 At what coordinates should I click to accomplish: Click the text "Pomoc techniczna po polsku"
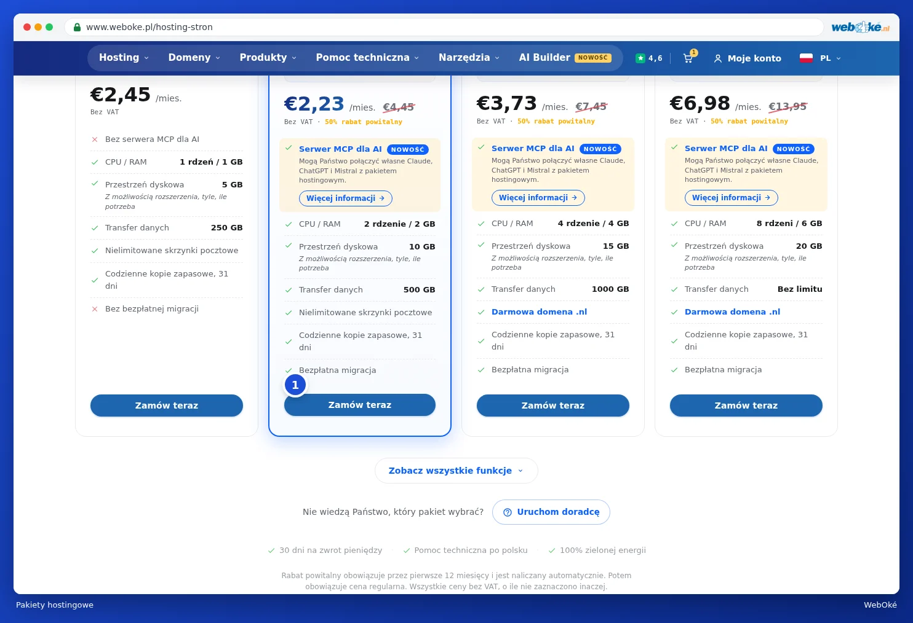[471, 551]
